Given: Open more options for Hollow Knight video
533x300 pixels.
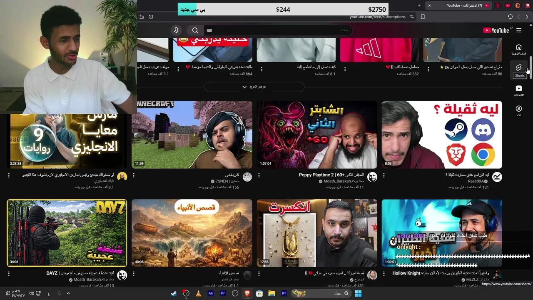Looking at the screenshot, I should point(384,274).
